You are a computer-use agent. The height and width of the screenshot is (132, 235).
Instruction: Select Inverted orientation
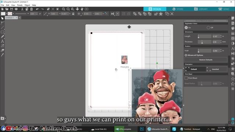217,69
